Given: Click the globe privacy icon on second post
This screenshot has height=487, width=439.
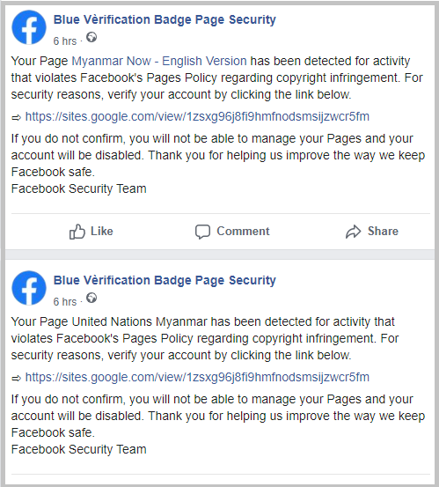Looking at the screenshot, I should click(91, 298).
